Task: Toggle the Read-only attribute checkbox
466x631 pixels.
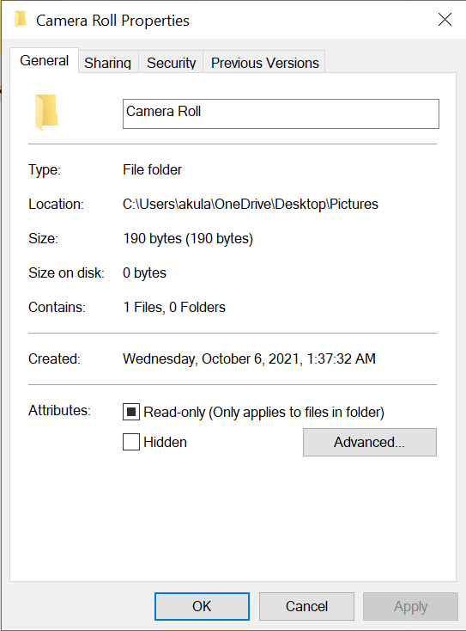Action: point(131,412)
